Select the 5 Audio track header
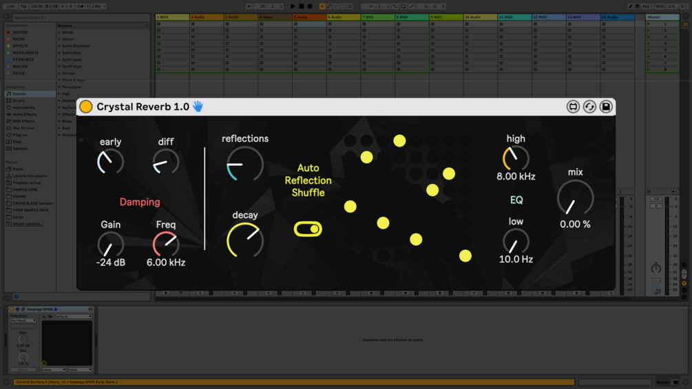 309,17
